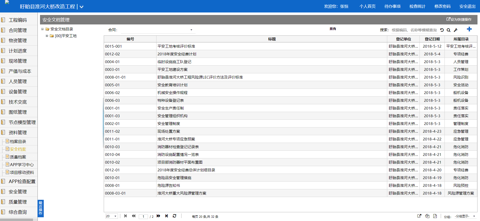
Task: Open 人员管理 in the sidebar
Action: [17, 81]
